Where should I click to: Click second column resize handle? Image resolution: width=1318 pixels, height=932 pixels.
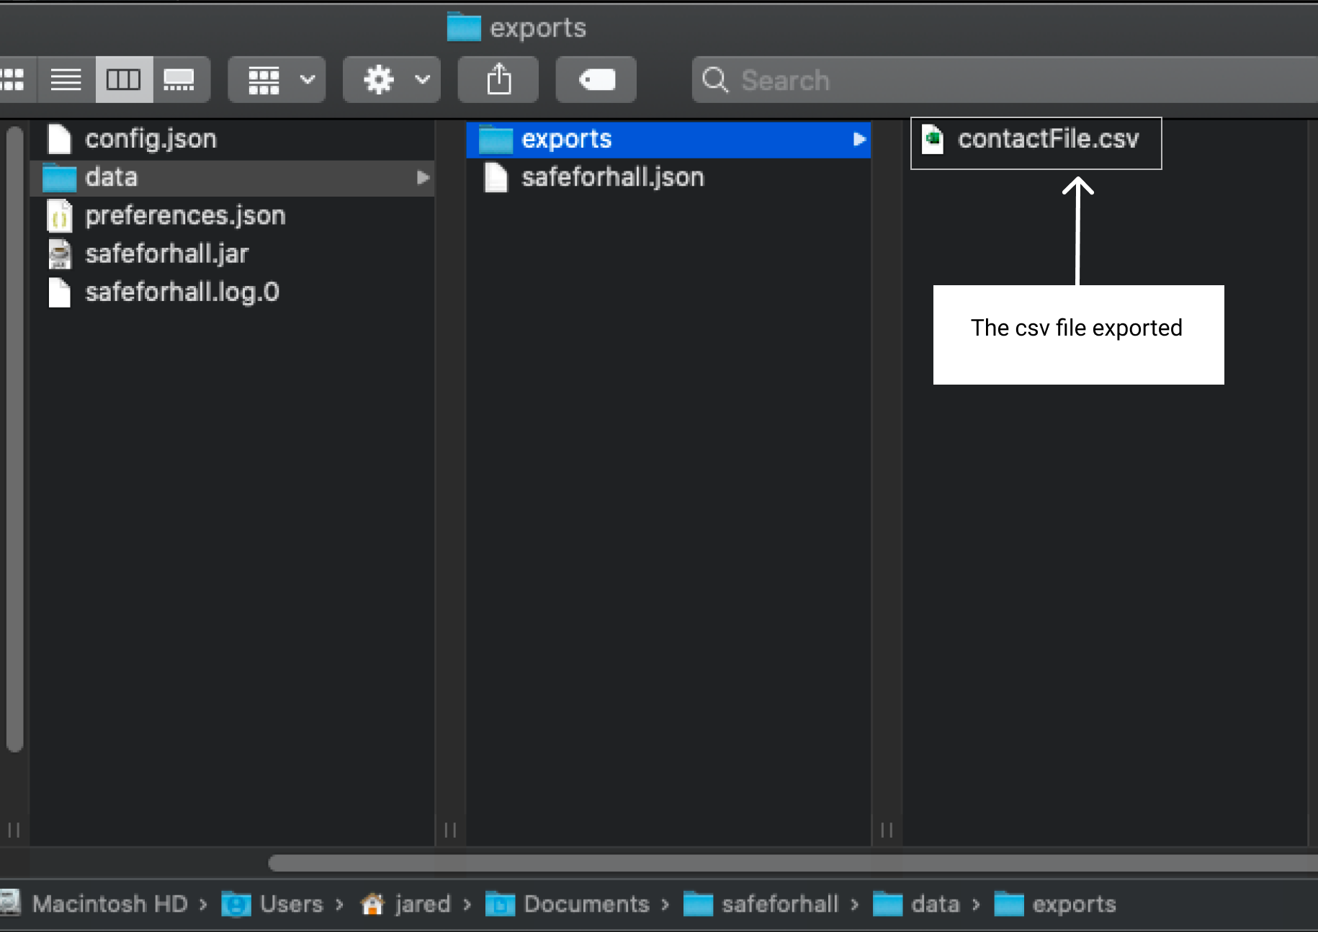coord(887,830)
